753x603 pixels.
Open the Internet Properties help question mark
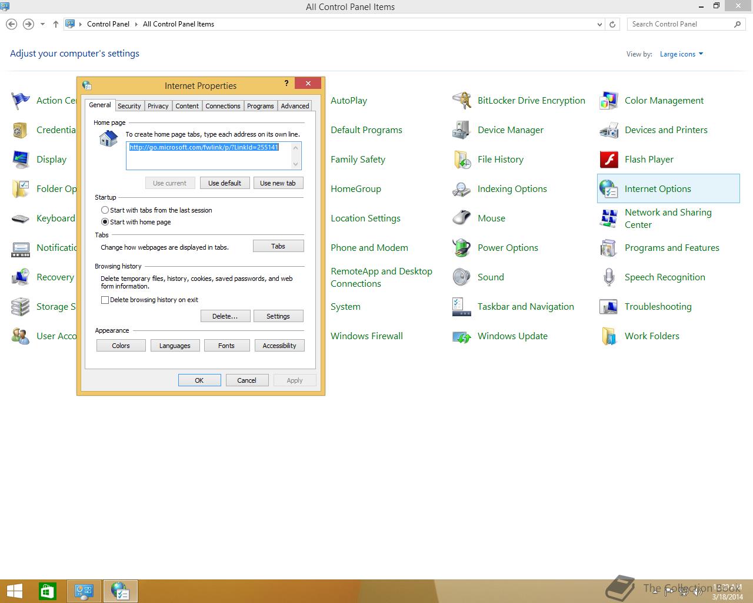[x=286, y=83]
